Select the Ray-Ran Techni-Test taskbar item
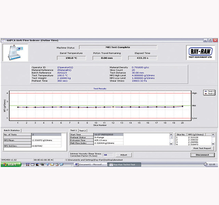Screen dimensions: 219x205 pyautogui.click(x=124, y=165)
